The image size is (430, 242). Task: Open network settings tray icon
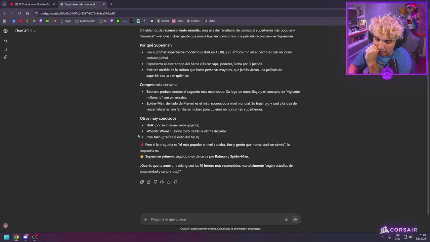405,237
